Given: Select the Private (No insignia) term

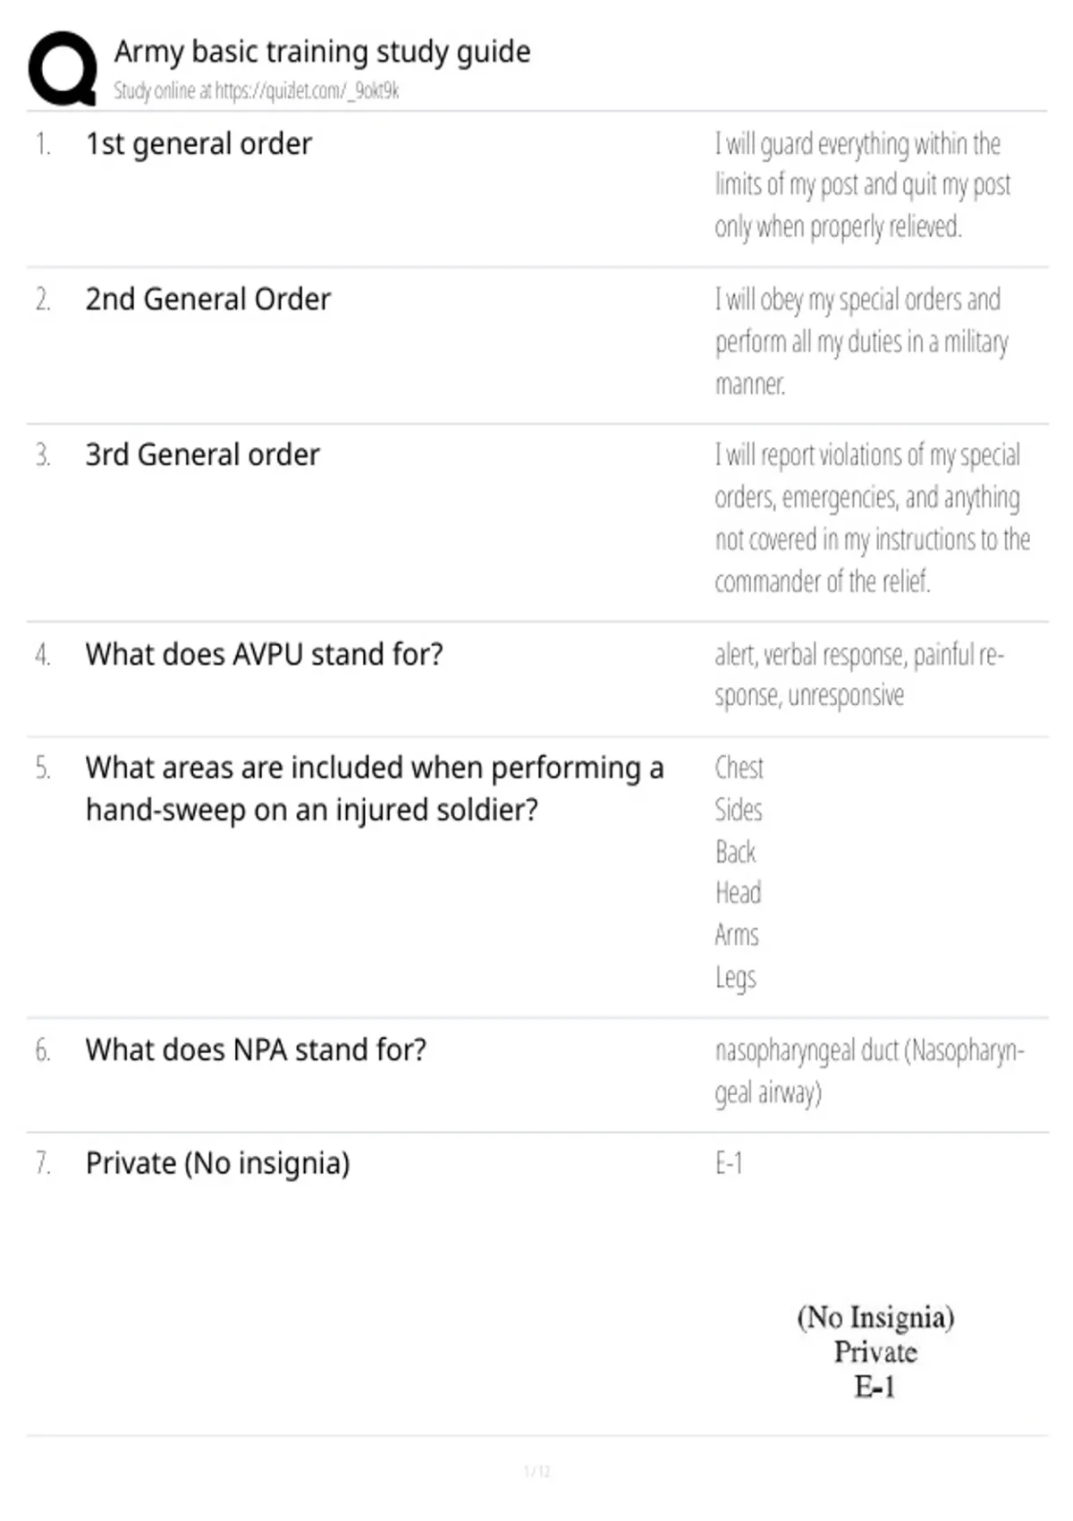Looking at the screenshot, I should click(x=217, y=1163).
